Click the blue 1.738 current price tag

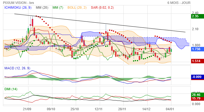[x=197, y=49]
